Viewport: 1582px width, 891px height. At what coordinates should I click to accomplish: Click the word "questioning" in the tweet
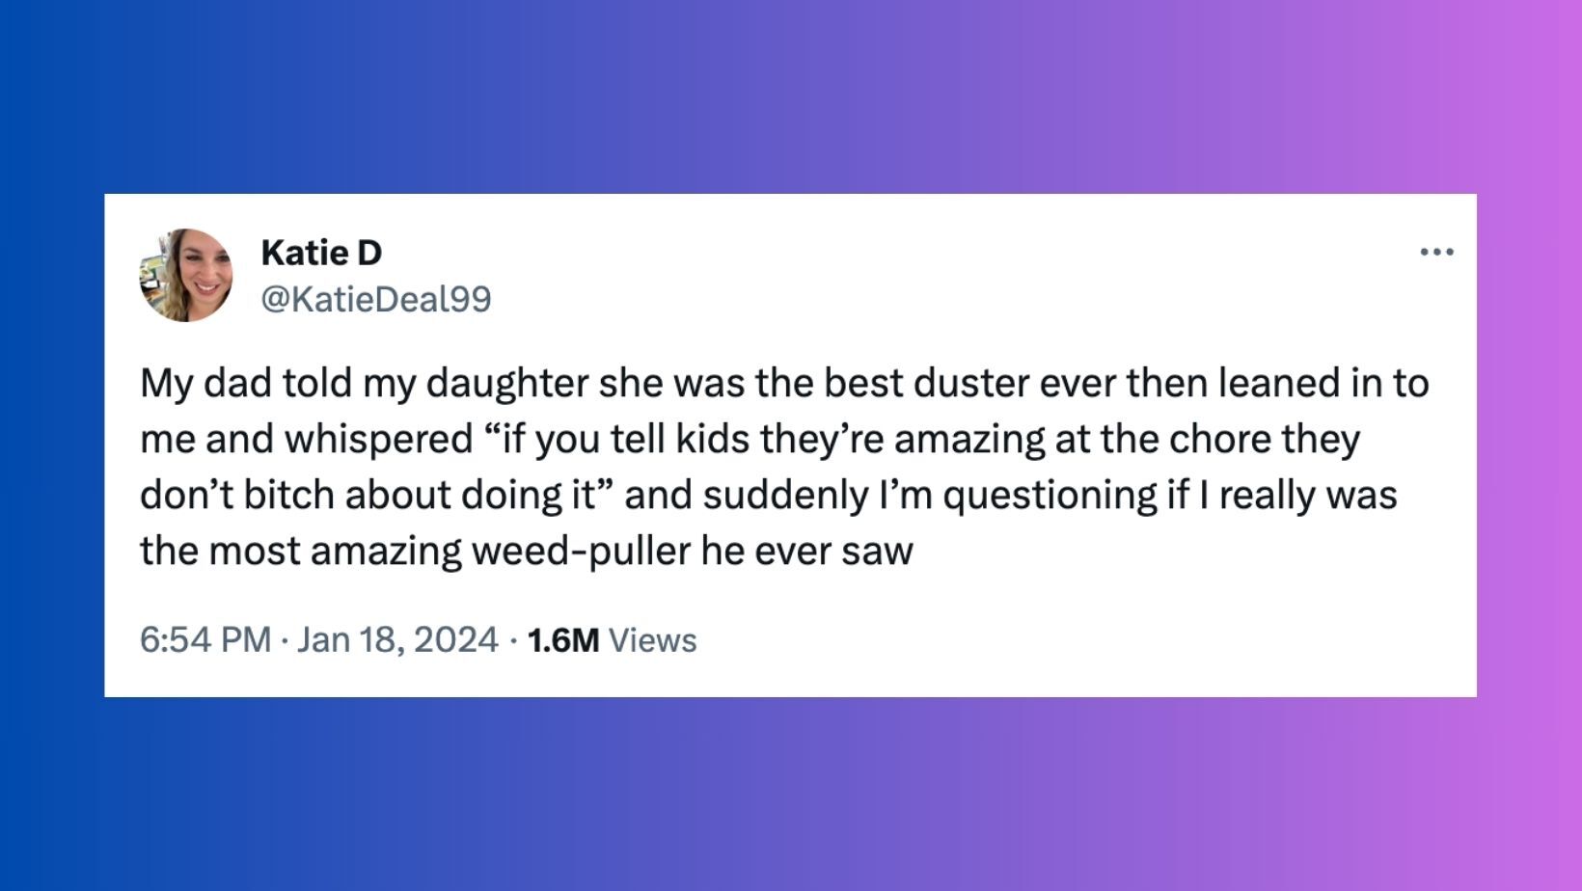pos(1050,496)
